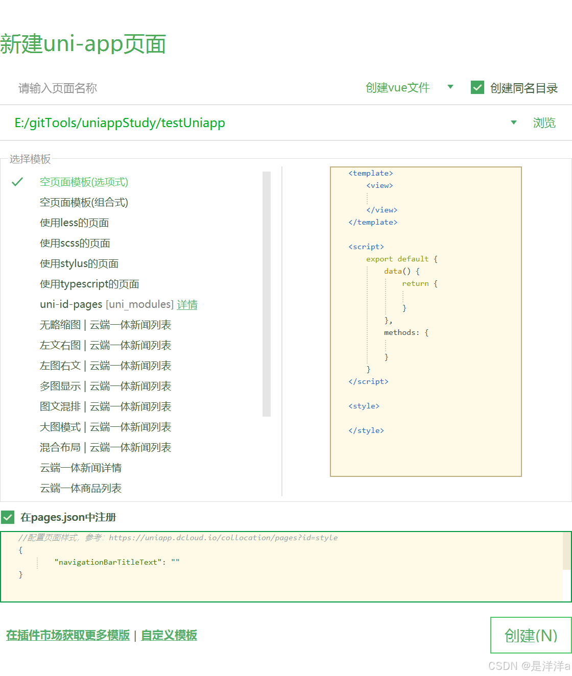Select 多图显示 | 云端一体新闻列表 template
Image resolution: width=572 pixels, height=676 pixels.
(105, 386)
